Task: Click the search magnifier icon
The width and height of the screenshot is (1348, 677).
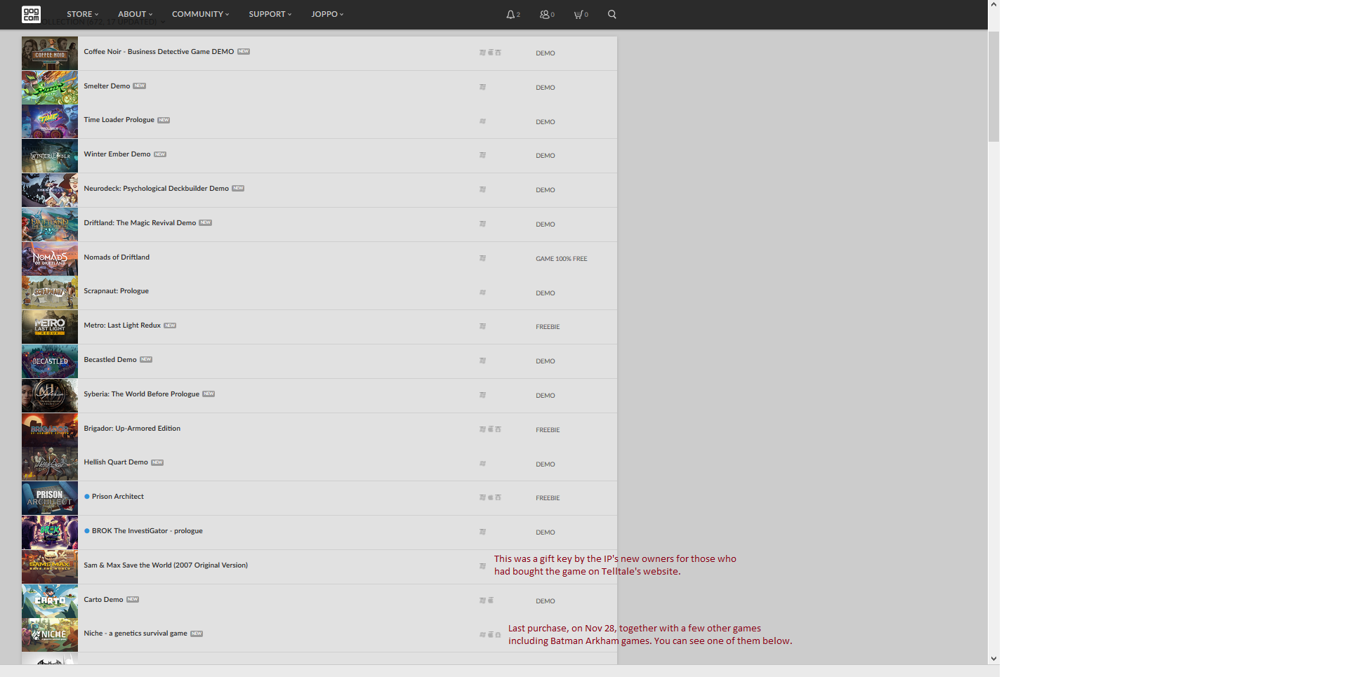Action: click(x=612, y=14)
